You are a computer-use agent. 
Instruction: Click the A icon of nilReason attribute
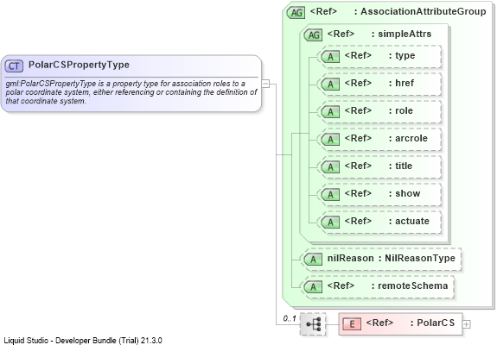[313, 260]
